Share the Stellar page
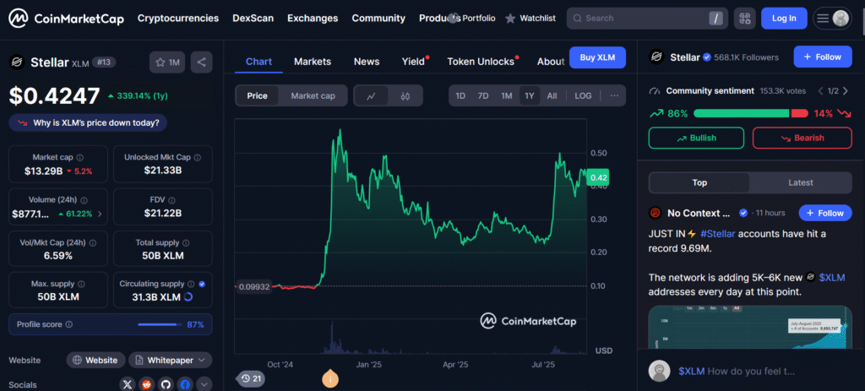This screenshot has height=391, width=865. 201,62
